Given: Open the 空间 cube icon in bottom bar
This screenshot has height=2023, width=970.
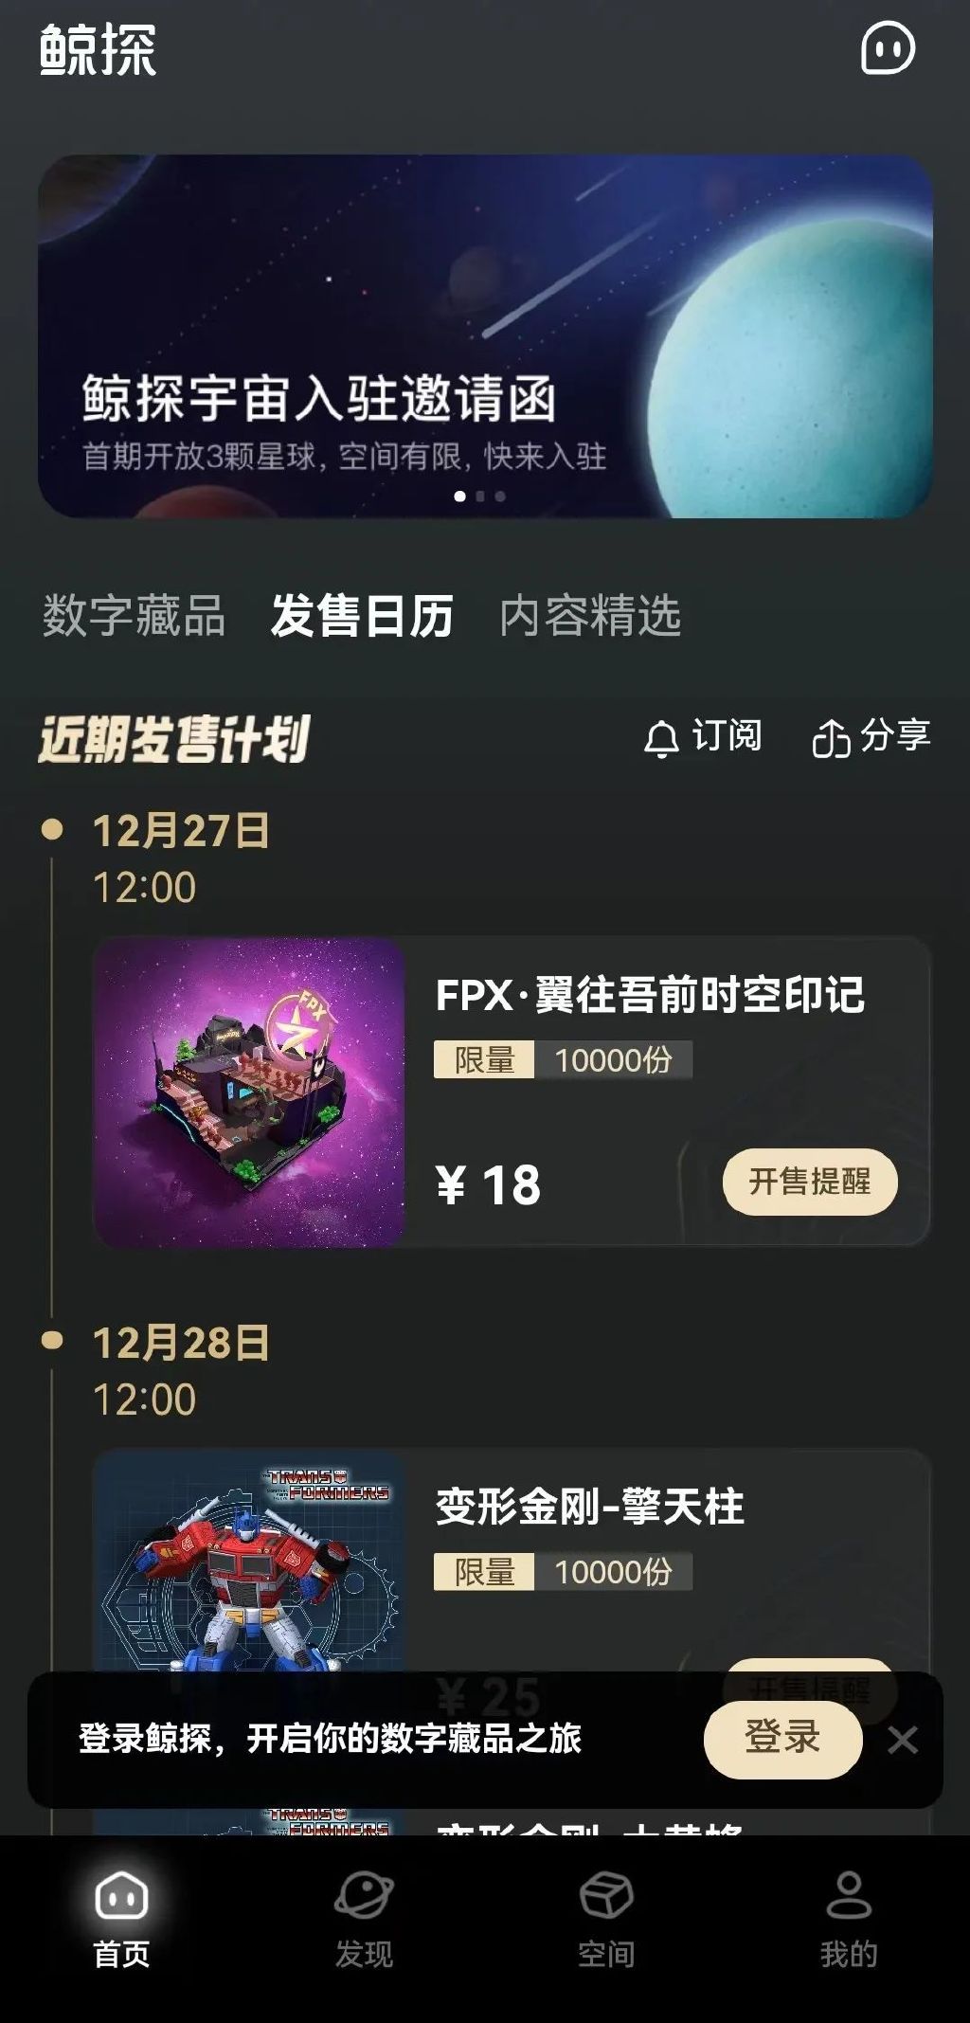Looking at the screenshot, I should (606, 1897).
